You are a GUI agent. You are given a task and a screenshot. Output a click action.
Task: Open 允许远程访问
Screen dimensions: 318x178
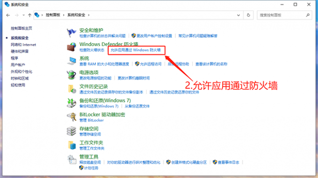pyautogui.click(x=151, y=64)
